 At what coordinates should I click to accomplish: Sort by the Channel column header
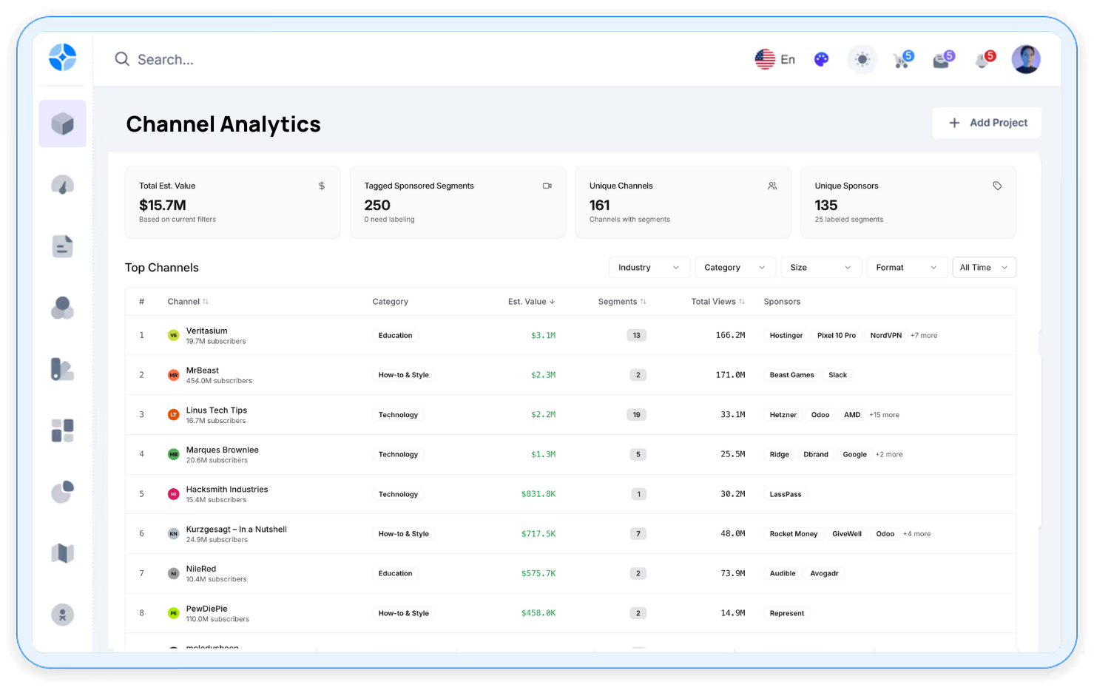click(x=188, y=302)
